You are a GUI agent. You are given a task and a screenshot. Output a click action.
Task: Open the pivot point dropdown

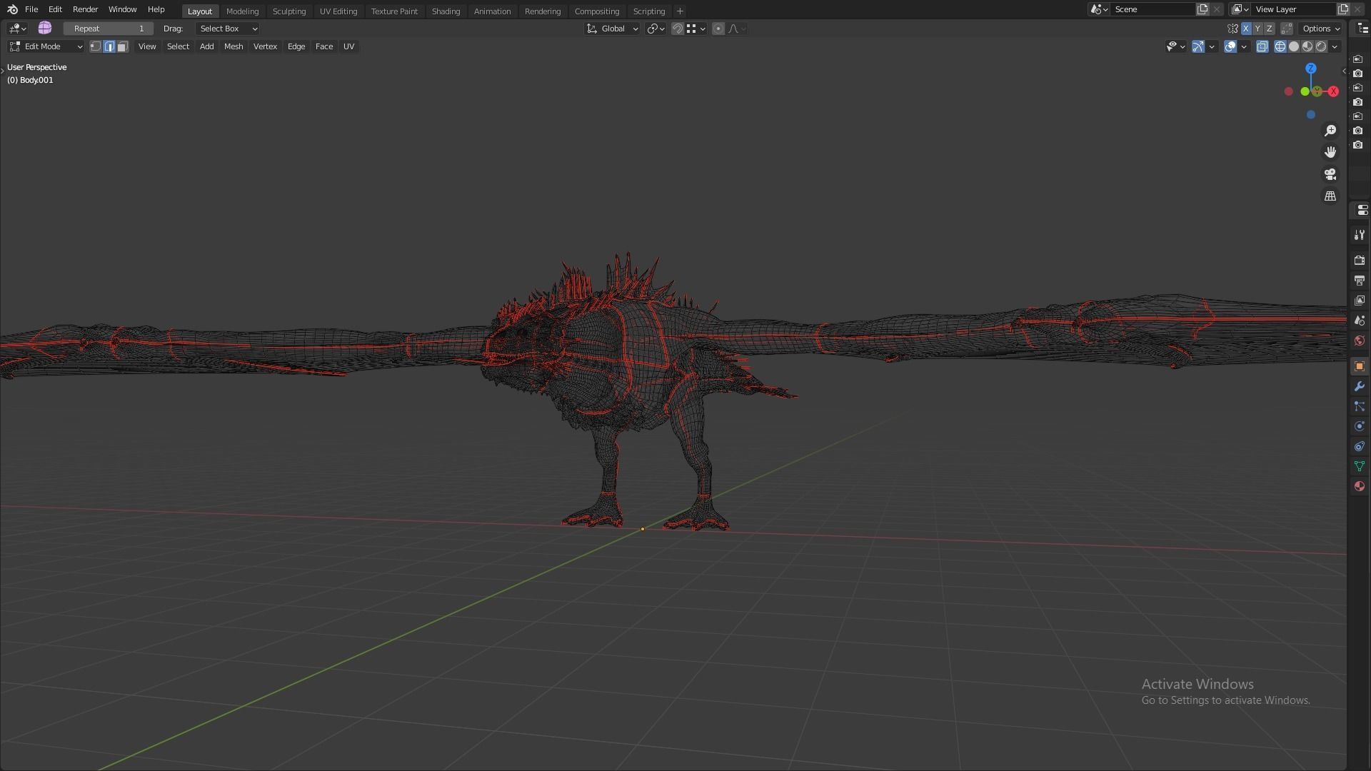pyautogui.click(x=656, y=29)
